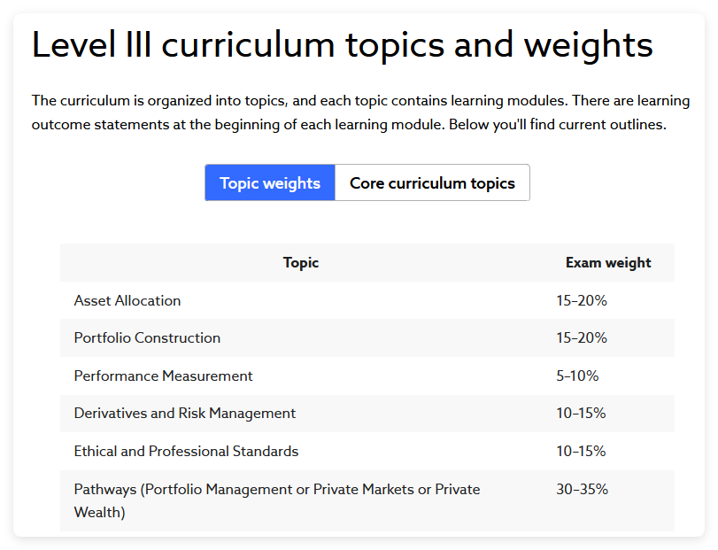Click Derivatives' 10–15% exam weight
Image resolution: width=718 pixels, height=550 pixels.
pos(581,414)
